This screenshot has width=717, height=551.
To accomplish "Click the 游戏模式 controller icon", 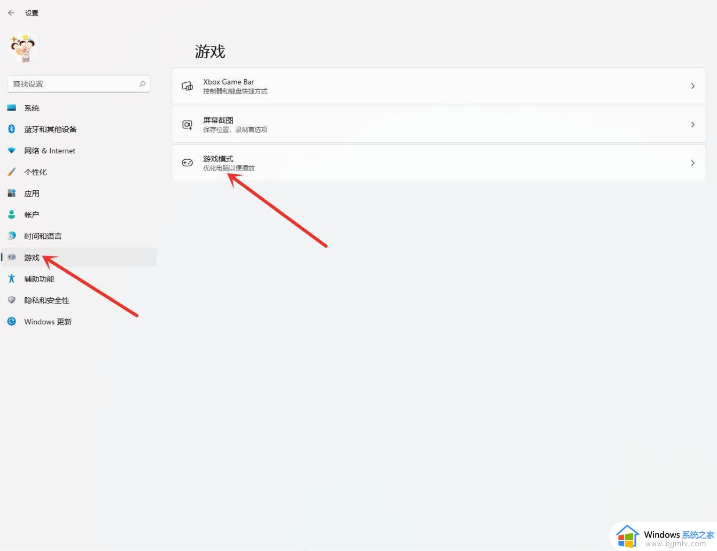I will (x=188, y=163).
